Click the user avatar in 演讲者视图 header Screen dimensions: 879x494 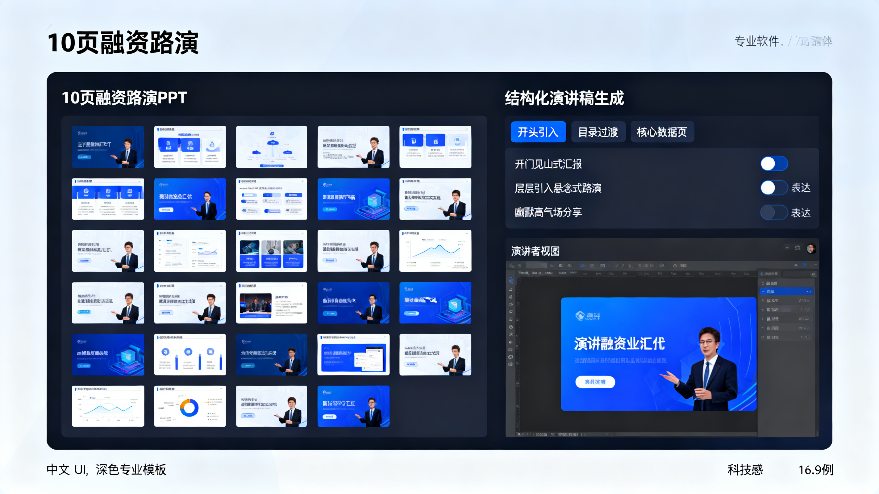point(811,249)
